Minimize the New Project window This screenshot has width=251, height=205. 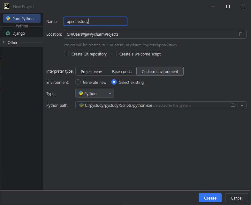coord(213,6)
